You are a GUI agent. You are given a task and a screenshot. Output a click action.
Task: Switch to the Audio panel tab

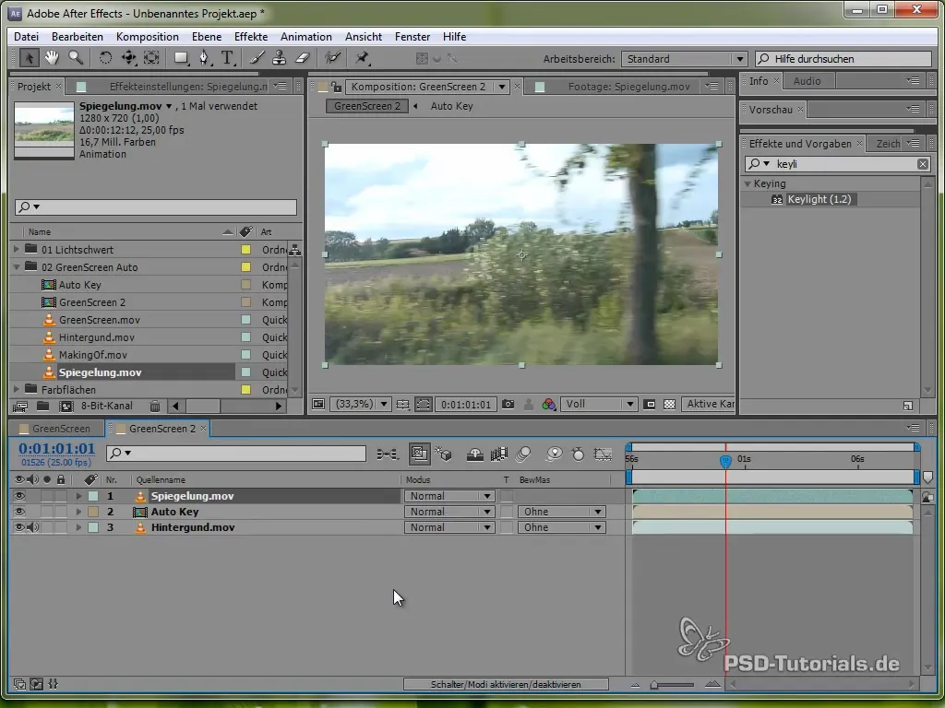(x=807, y=81)
